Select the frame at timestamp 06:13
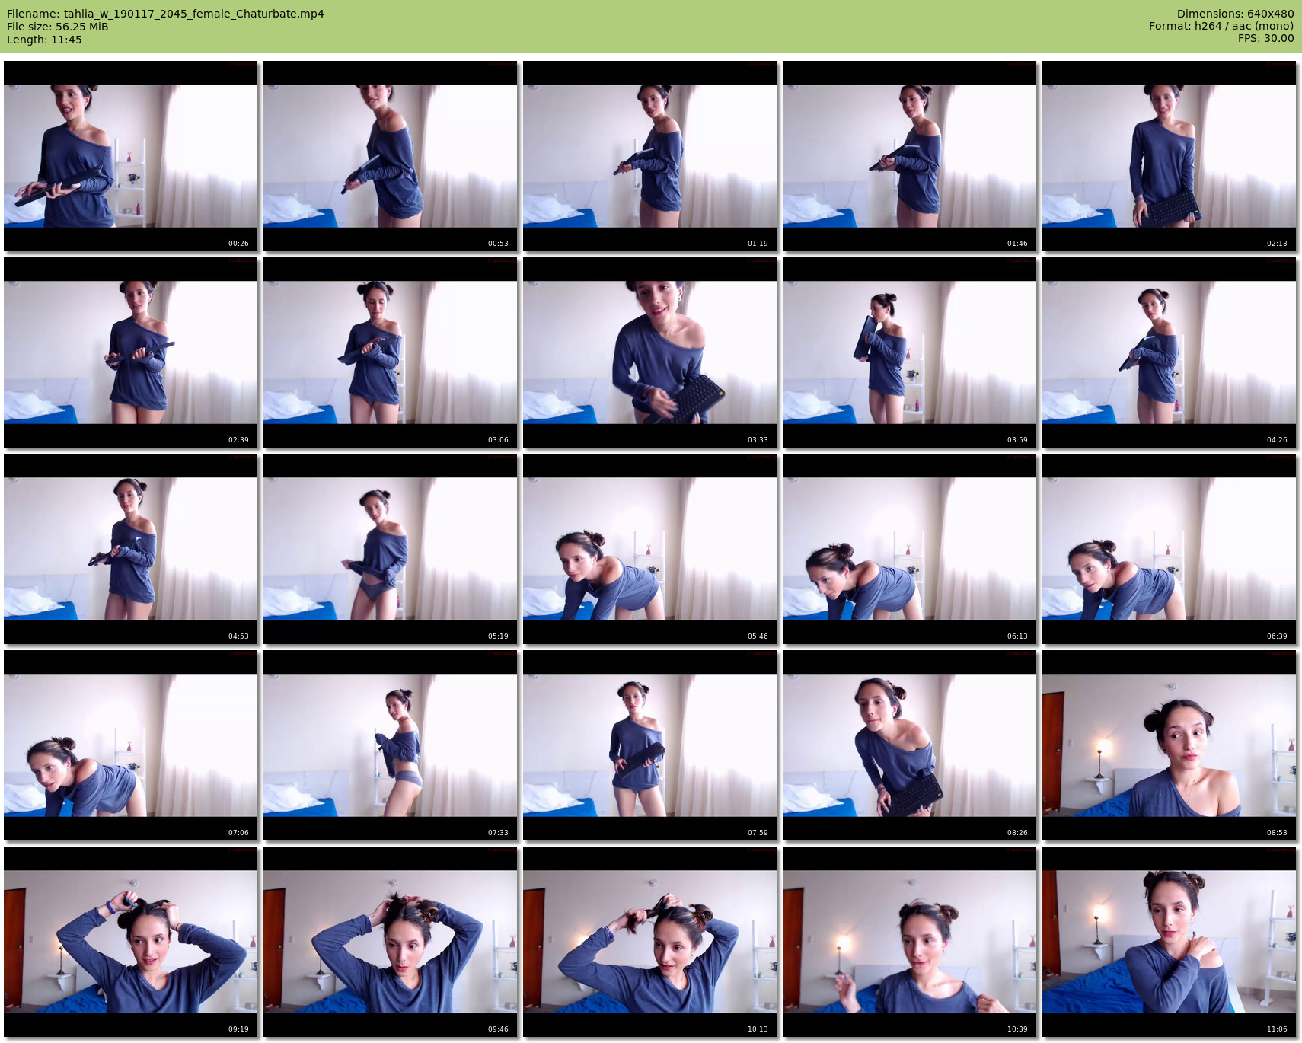This screenshot has height=1043, width=1302. pos(910,549)
